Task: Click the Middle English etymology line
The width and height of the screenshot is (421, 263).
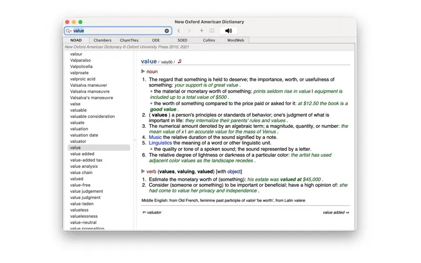Action: [224, 200]
